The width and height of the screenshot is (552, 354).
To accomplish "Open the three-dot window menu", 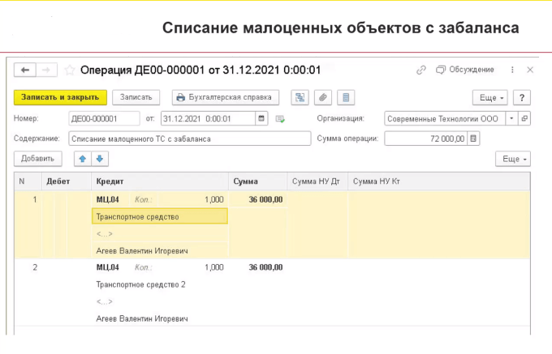I will pos(511,70).
